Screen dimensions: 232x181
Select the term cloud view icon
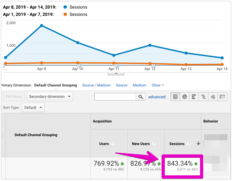tap(213, 97)
